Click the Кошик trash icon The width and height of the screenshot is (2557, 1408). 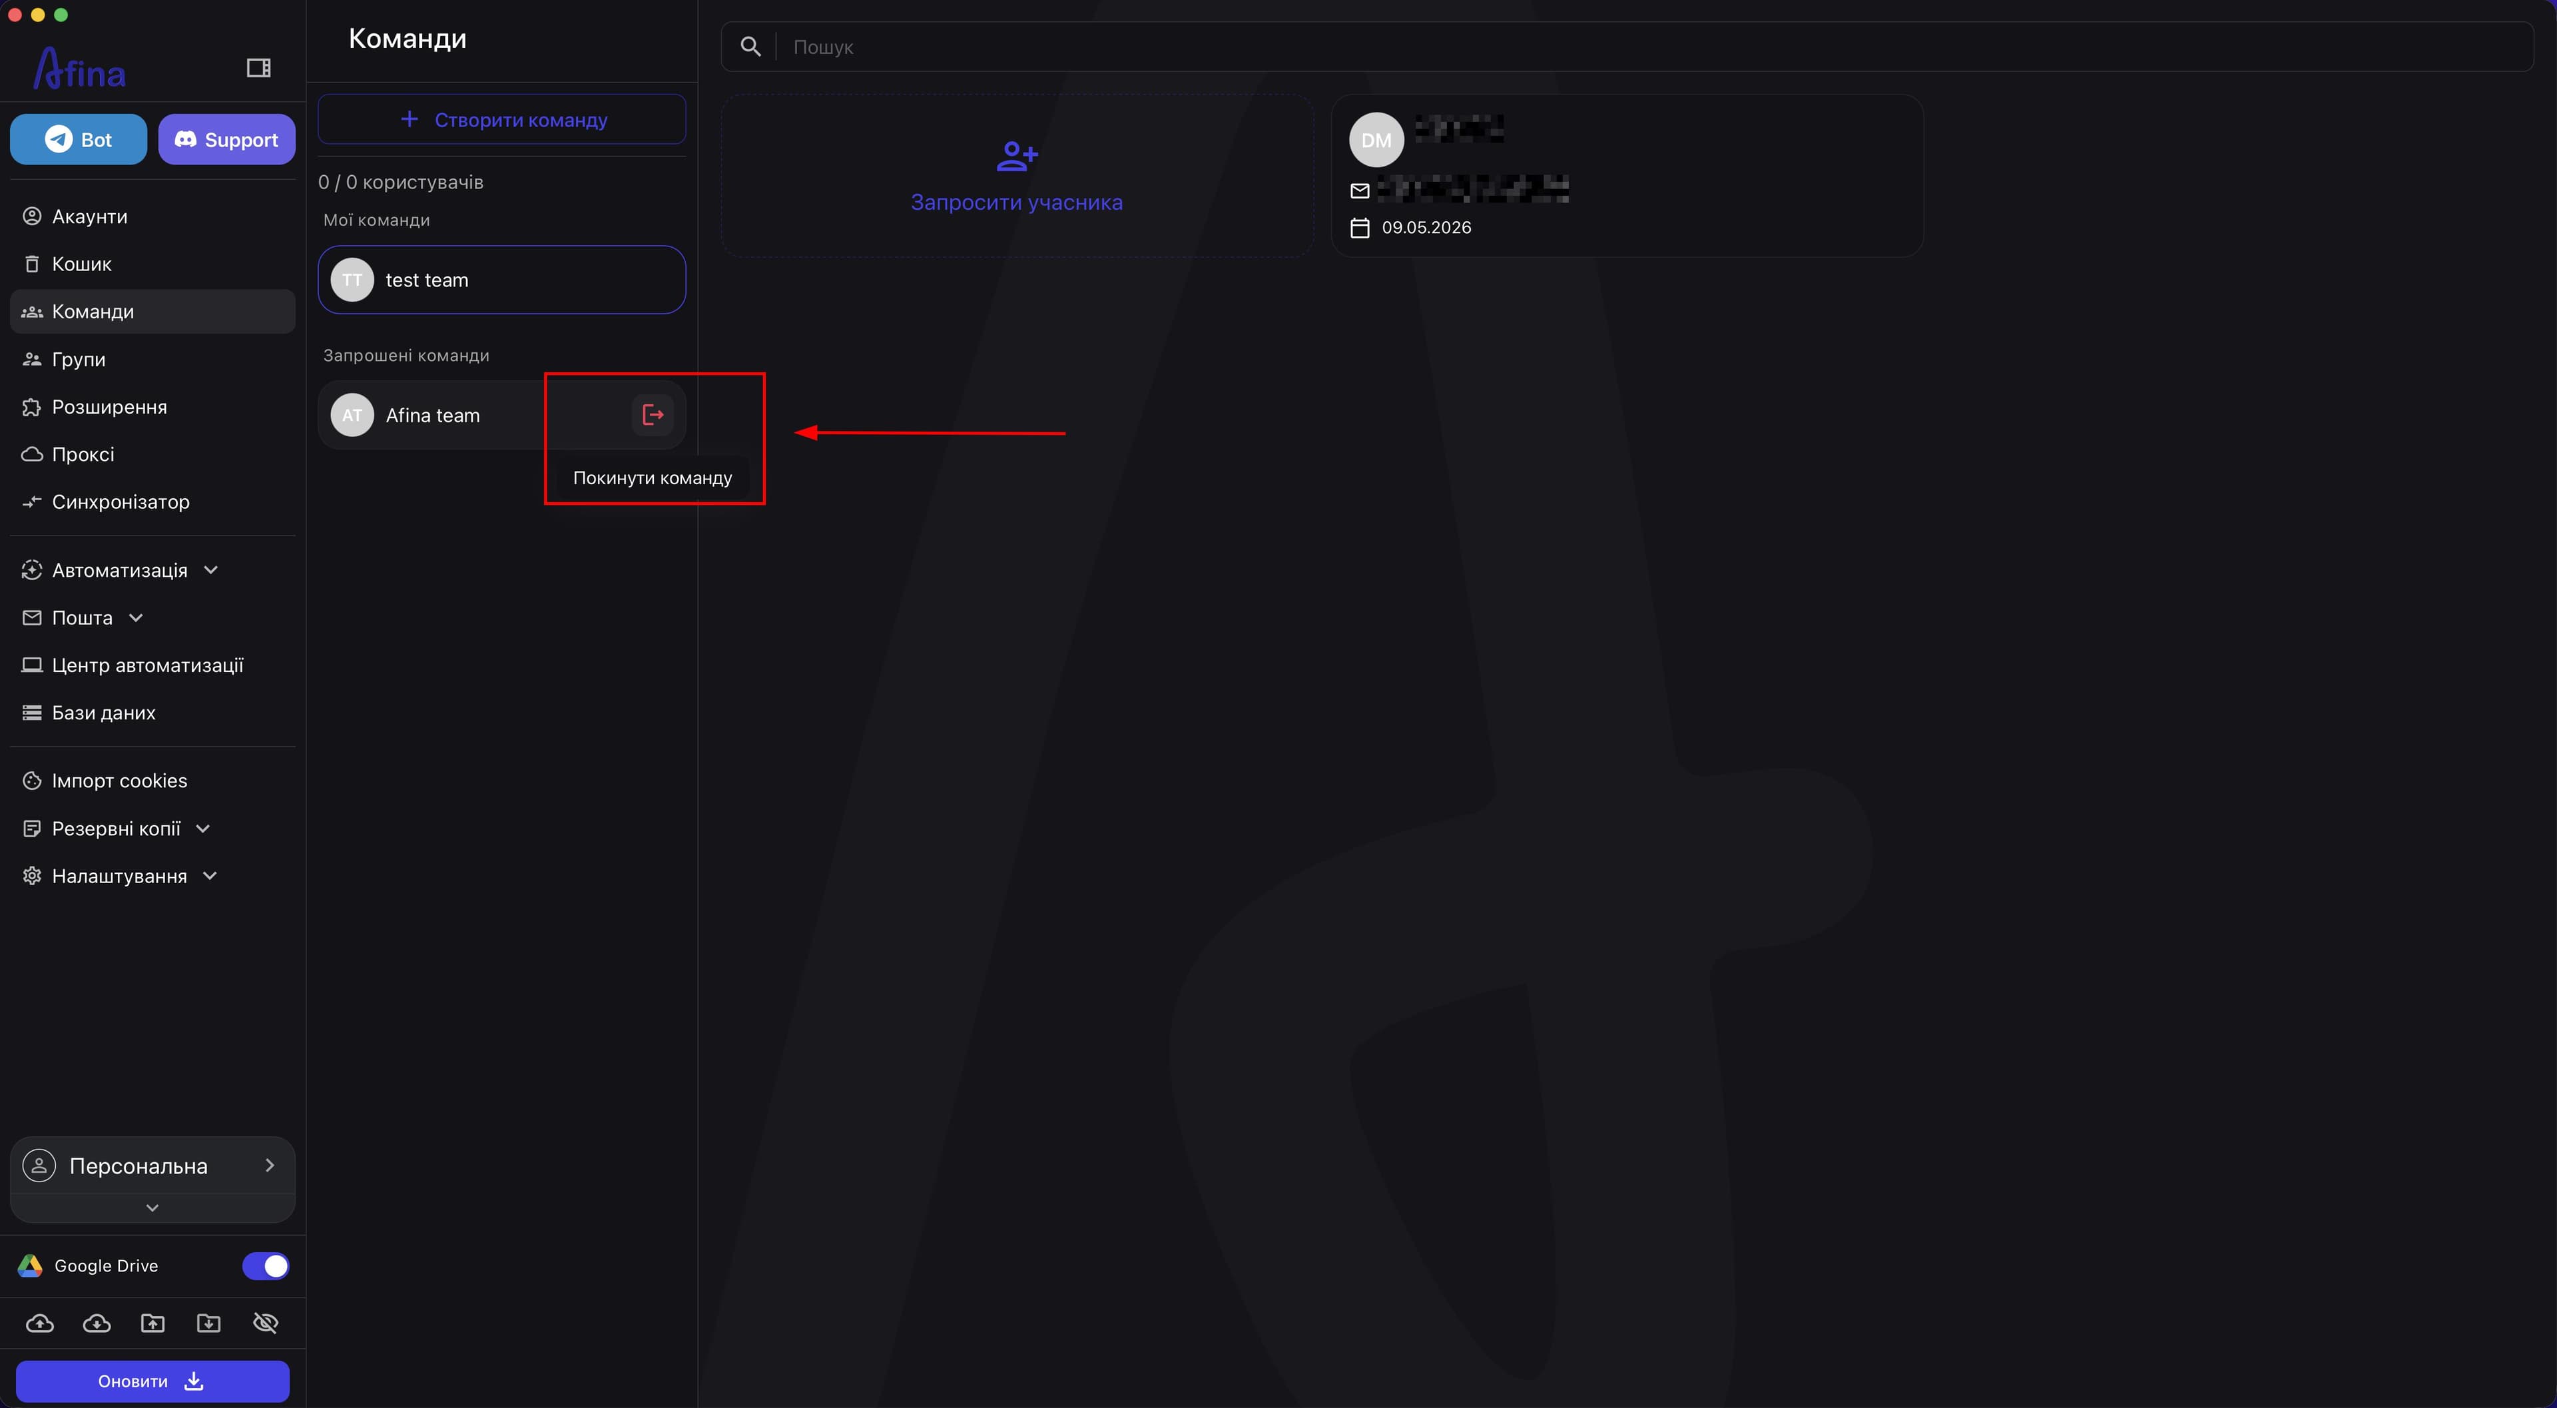(x=32, y=264)
